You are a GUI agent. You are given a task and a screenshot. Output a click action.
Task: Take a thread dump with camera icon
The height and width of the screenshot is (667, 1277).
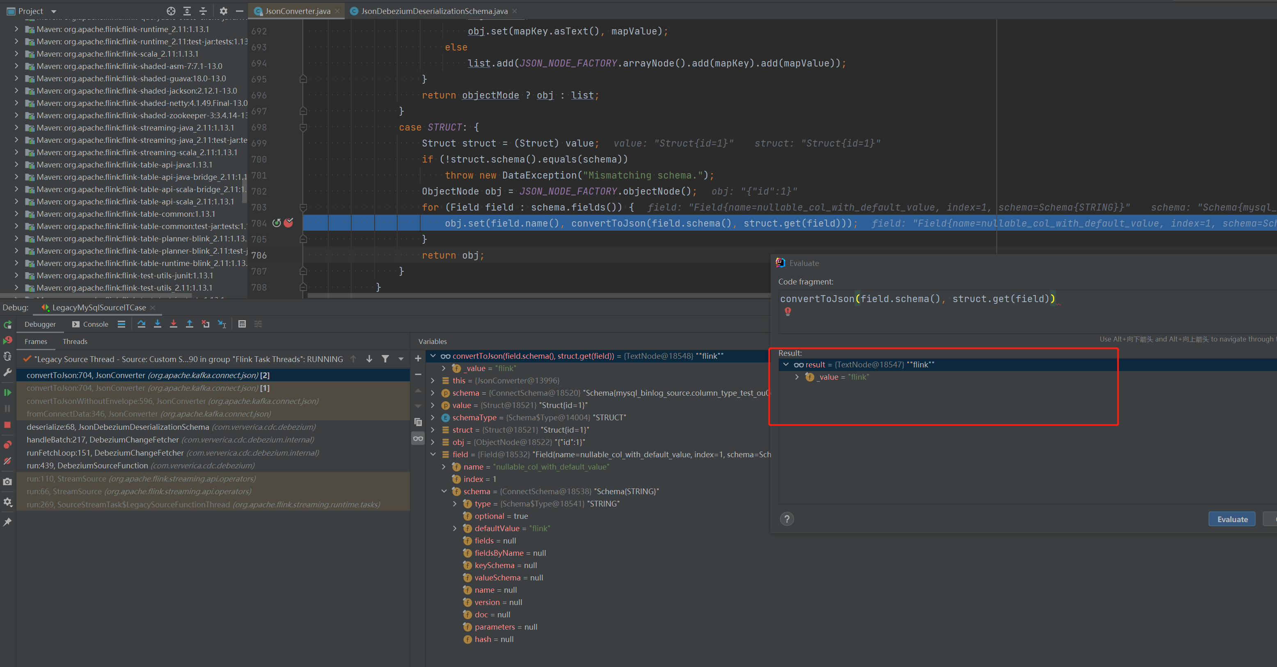point(8,481)
